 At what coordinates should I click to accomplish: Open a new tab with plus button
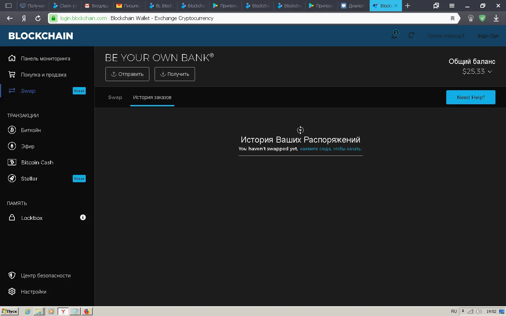(408, 6)
